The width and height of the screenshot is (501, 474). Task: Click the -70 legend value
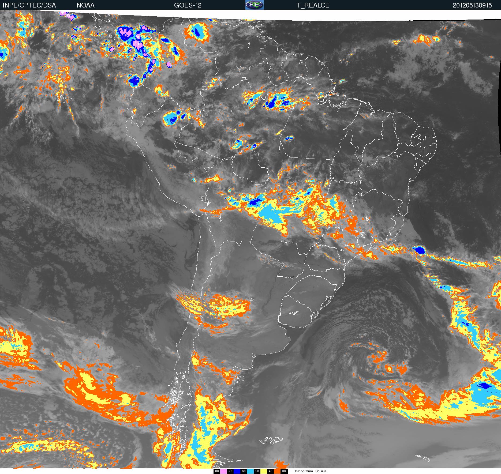click(x=230, y=471)
